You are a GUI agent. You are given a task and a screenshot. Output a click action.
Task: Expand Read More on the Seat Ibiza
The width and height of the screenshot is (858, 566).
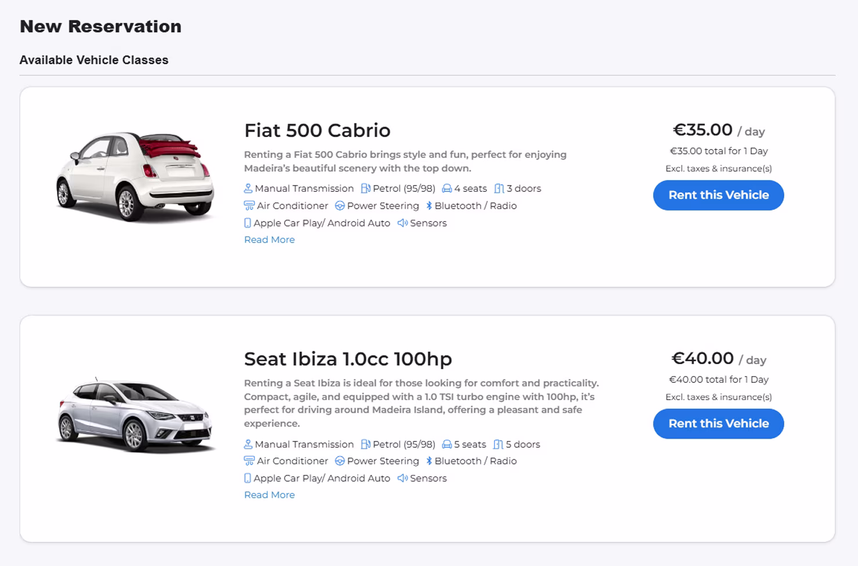click(269, 495)
